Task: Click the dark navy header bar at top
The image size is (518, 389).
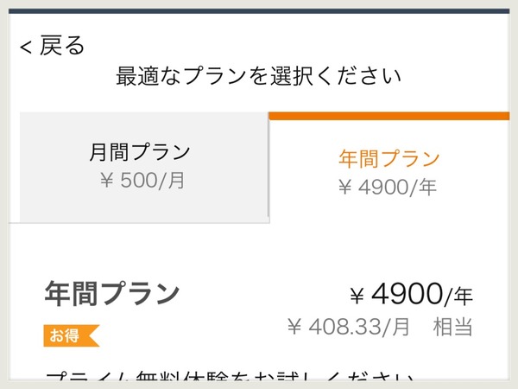Action: click(259, 11)
